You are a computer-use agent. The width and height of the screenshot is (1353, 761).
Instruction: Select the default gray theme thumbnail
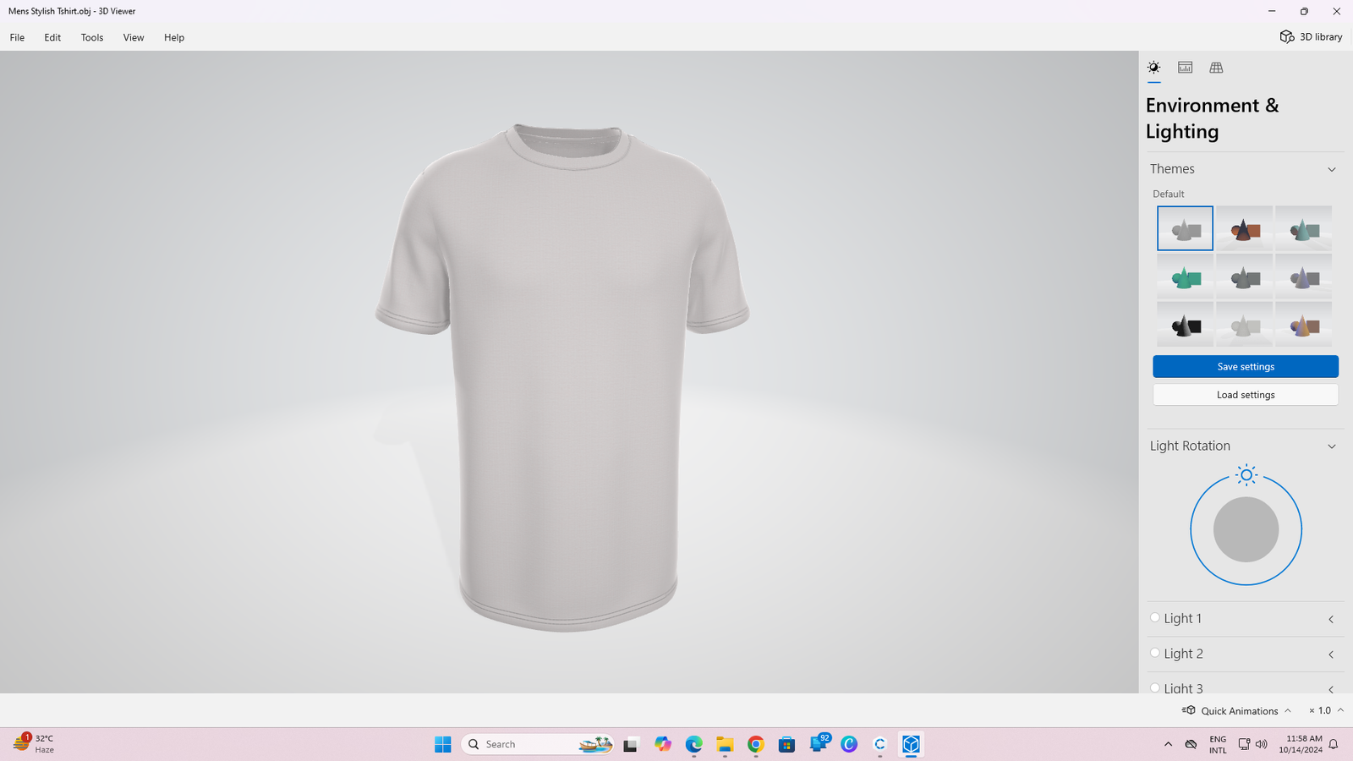pos(1185,228)
